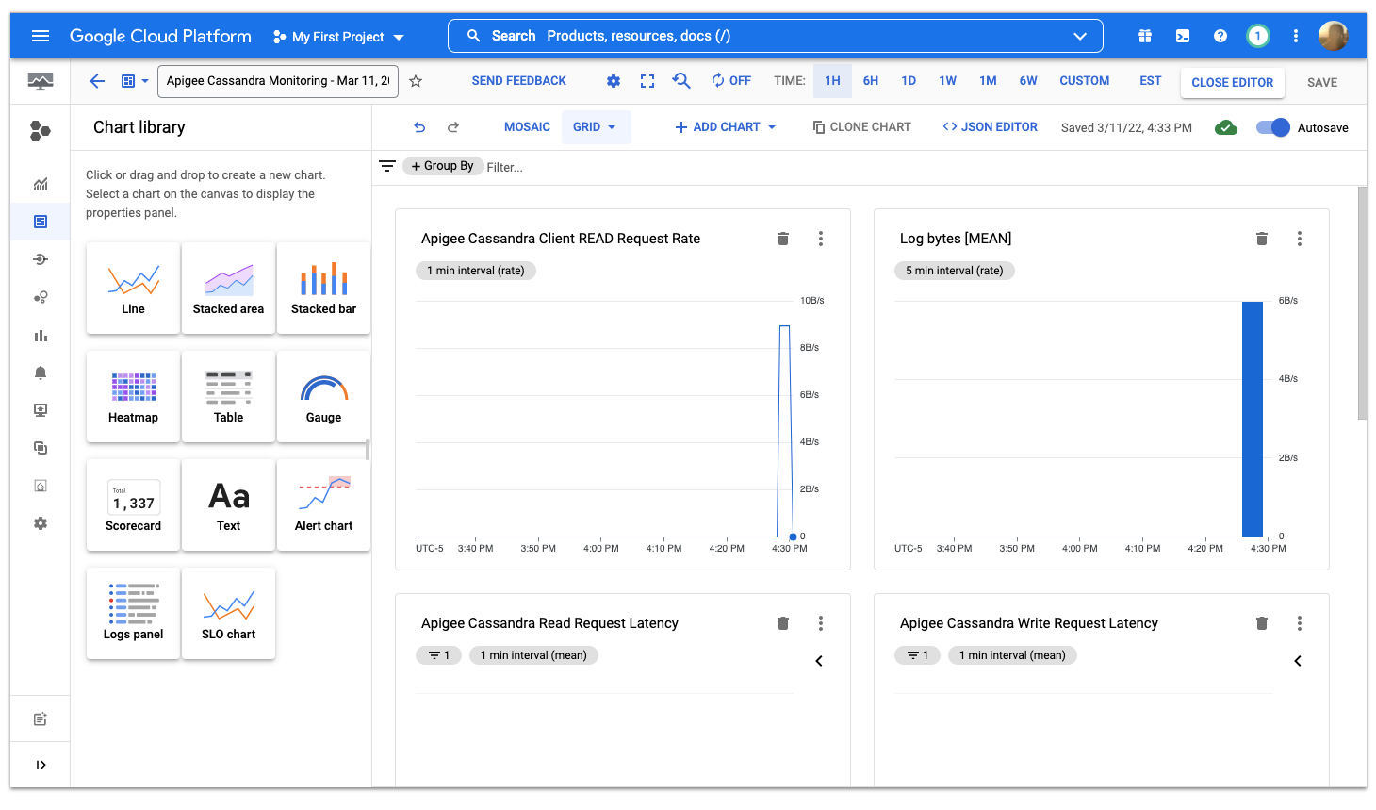Toggle the Autosave switch
Viewport: 1376px width, 810px height.
click(1273, 127)
